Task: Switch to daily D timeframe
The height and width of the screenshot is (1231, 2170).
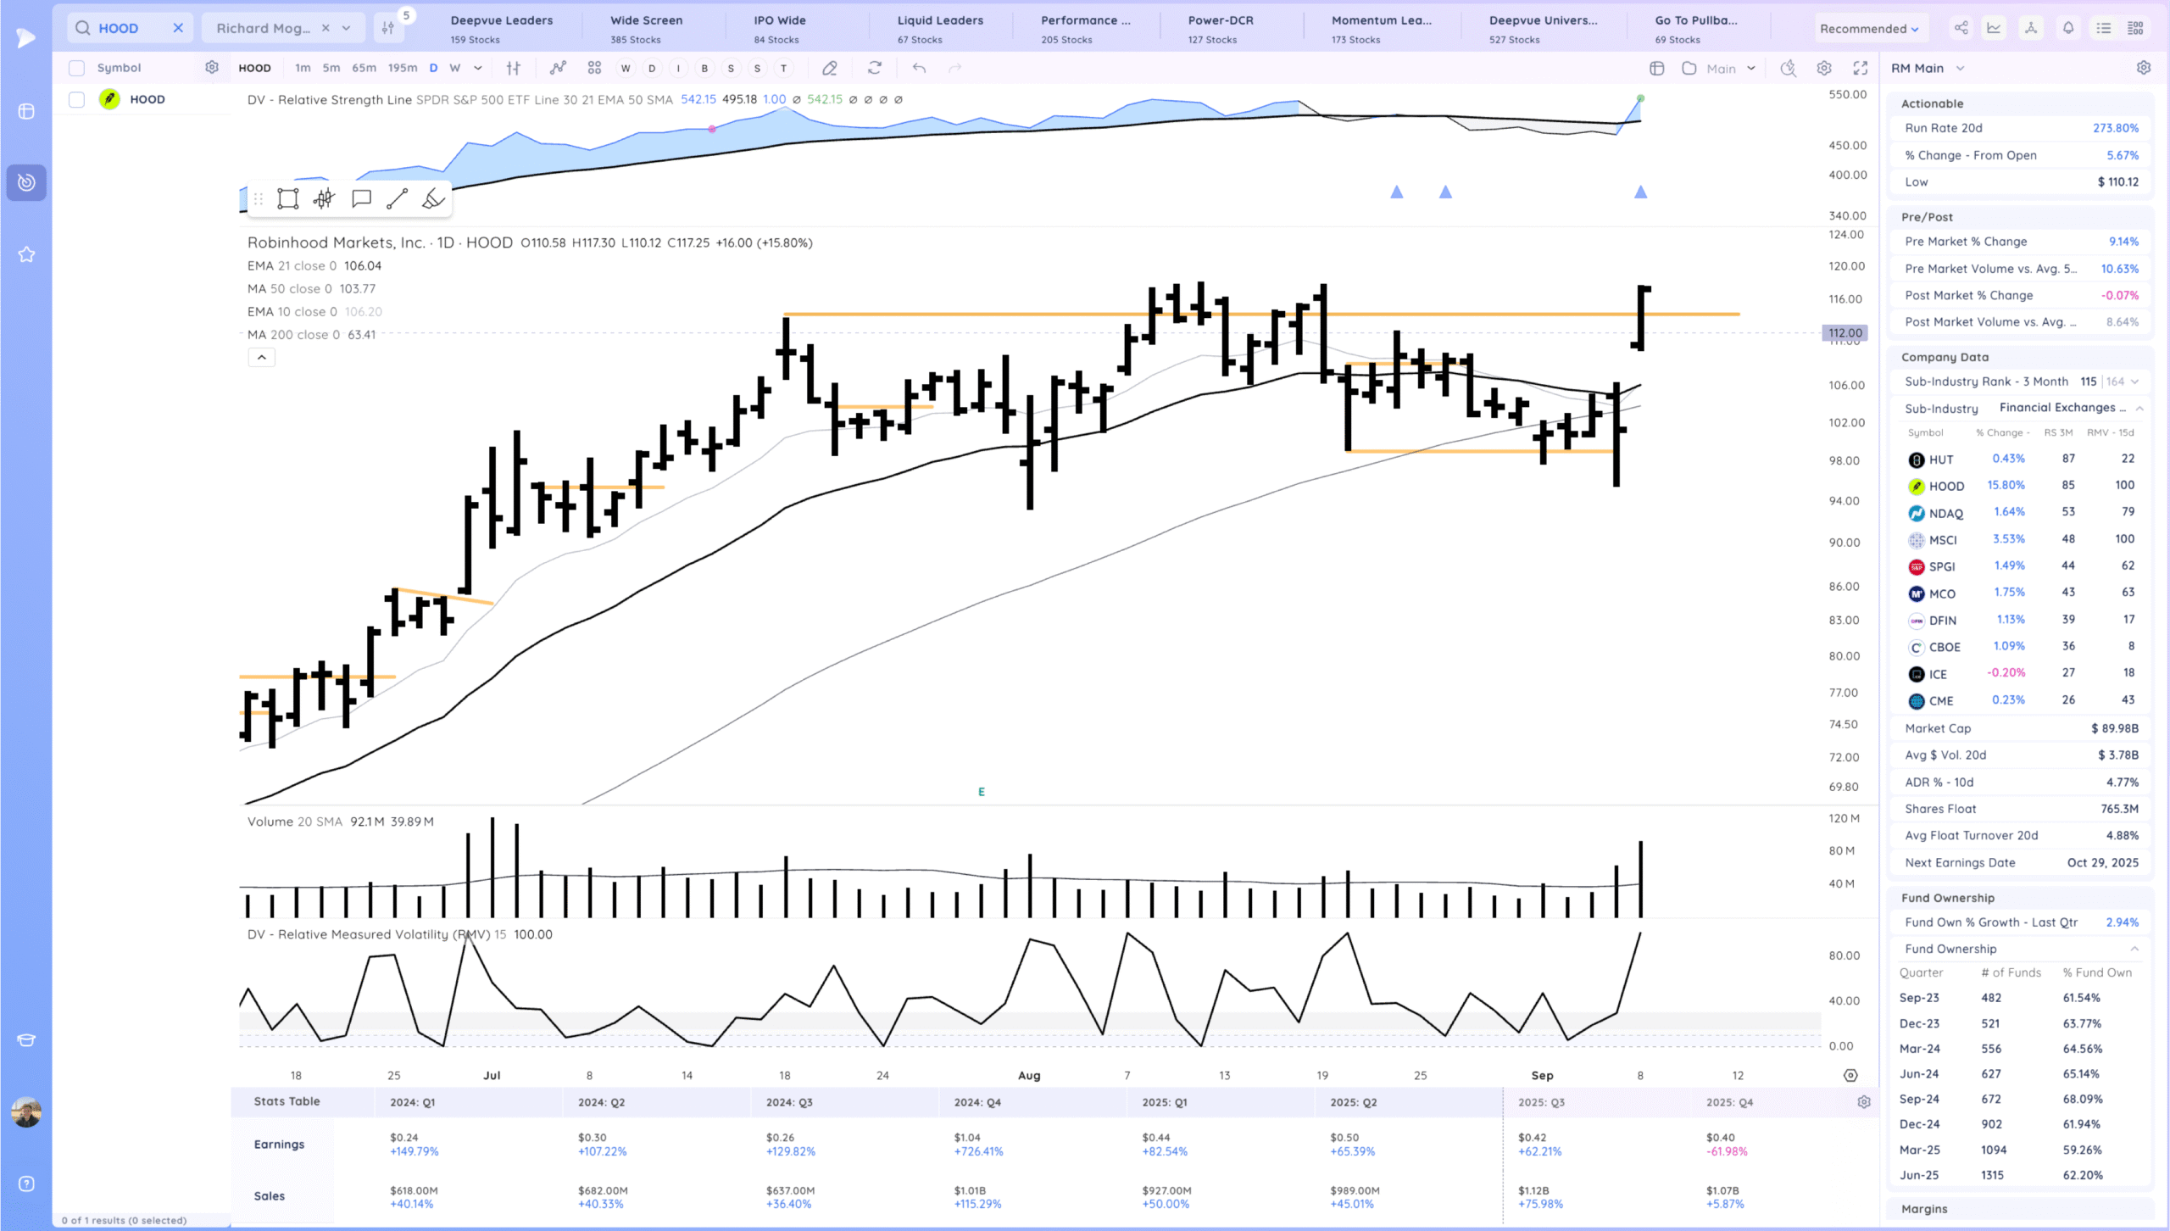Action: tap(433, 68)
